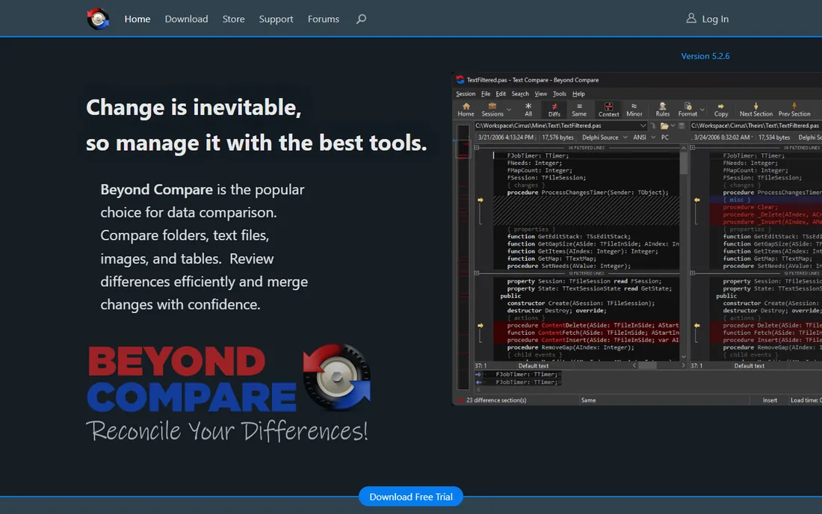Click the '23 difference section(s)' status text
Image resolution: width=822 pixels, height=514 pixels.
496,400
